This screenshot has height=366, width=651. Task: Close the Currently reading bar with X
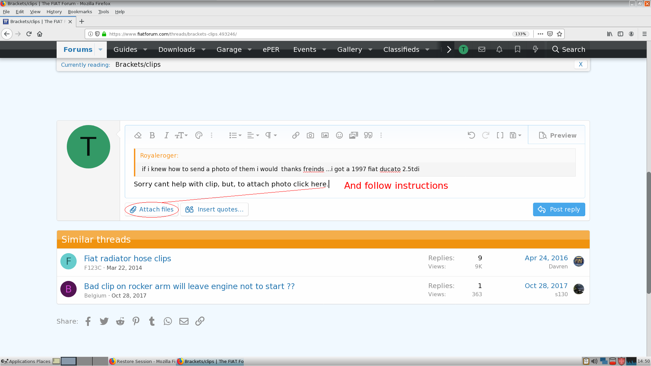click(580, 64)
